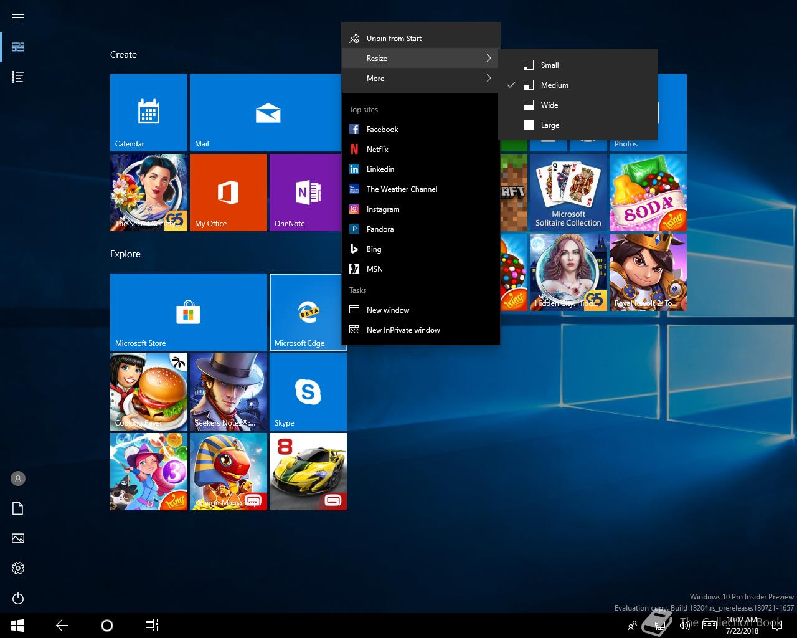Screen dimensions: 797x638
Task: Choose Medium tile size
Action: (578, 85)
